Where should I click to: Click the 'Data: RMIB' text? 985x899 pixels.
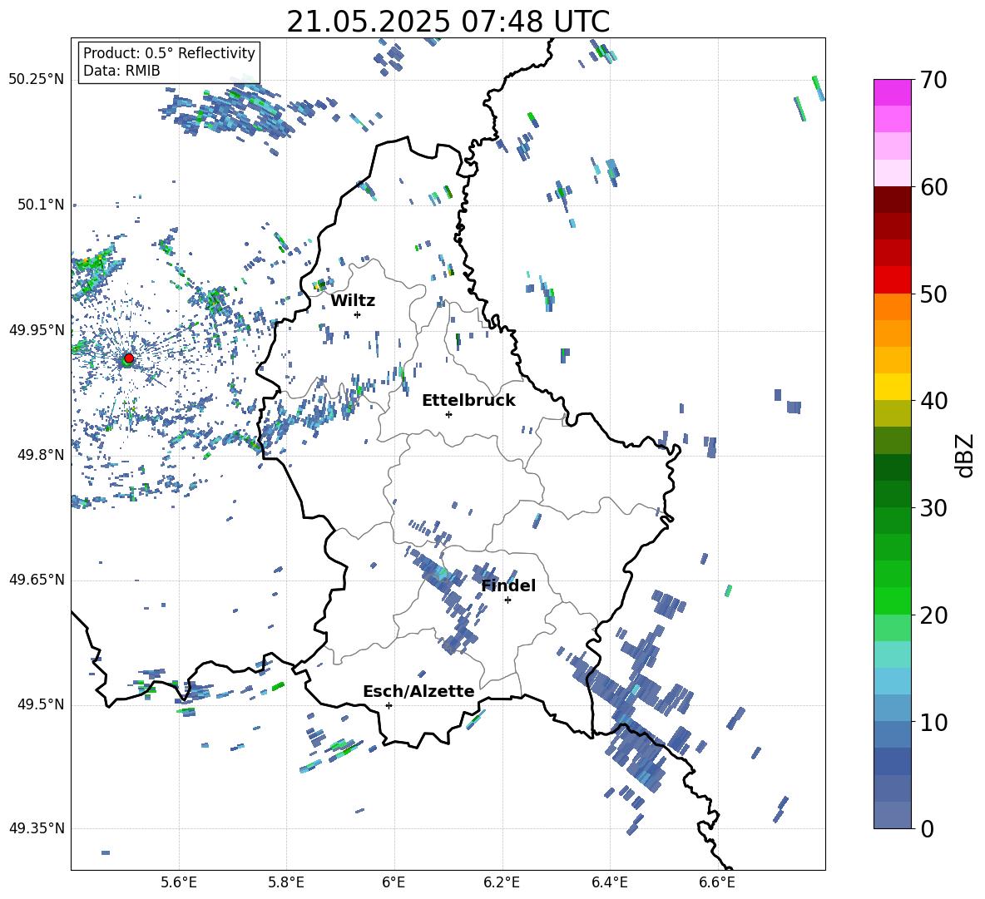point(121,71)
